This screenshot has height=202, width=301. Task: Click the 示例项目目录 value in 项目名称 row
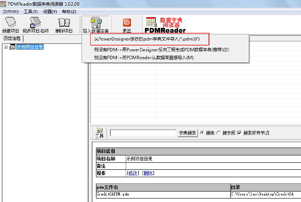[139, 159]
